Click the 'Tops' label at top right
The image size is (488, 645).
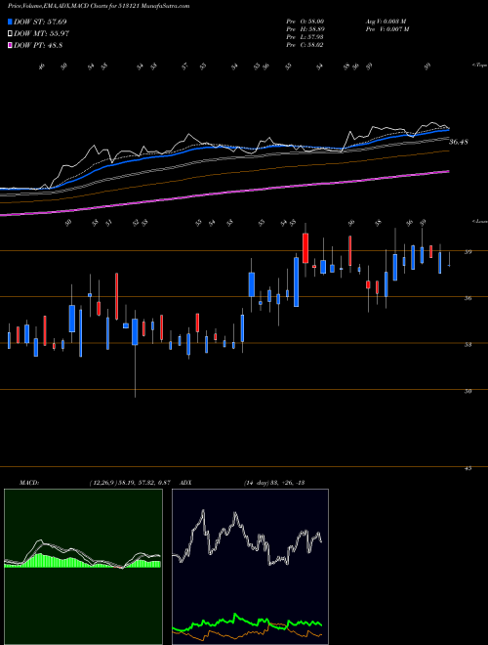pyautogui.click(x=479, y=65)
